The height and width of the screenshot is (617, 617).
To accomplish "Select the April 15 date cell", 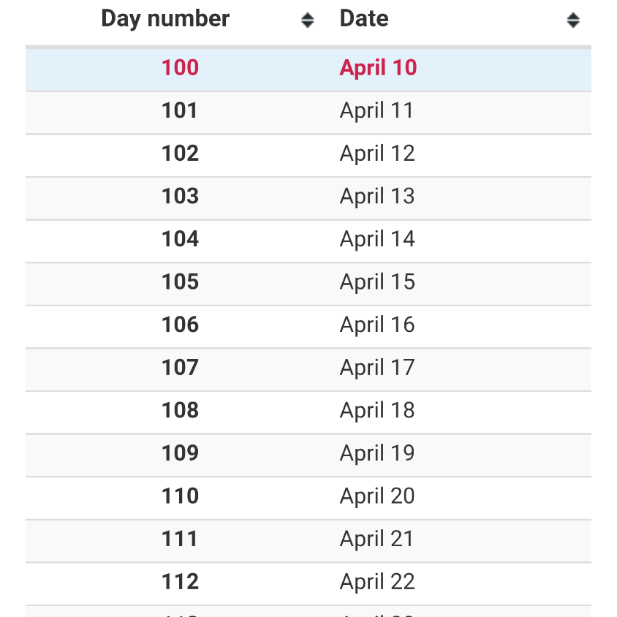I will point(377,282).
